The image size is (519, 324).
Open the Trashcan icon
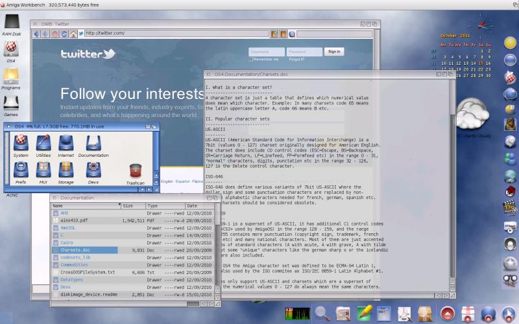pyautogui.click(x=136, y=173)
